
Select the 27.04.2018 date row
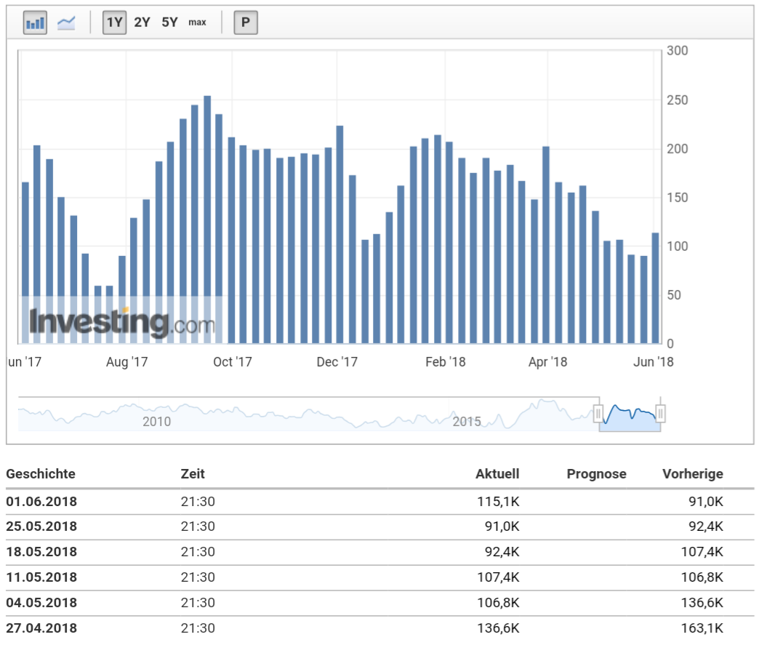point(380,628)
